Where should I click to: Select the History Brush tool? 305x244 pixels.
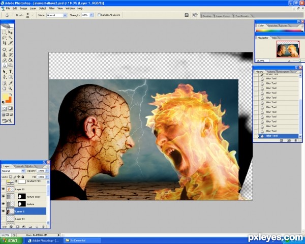(x=11, y=55)
